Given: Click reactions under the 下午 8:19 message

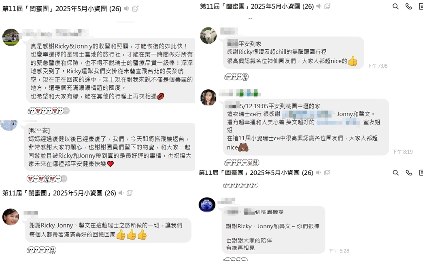Looking at the screenshot, I should 242,162.
